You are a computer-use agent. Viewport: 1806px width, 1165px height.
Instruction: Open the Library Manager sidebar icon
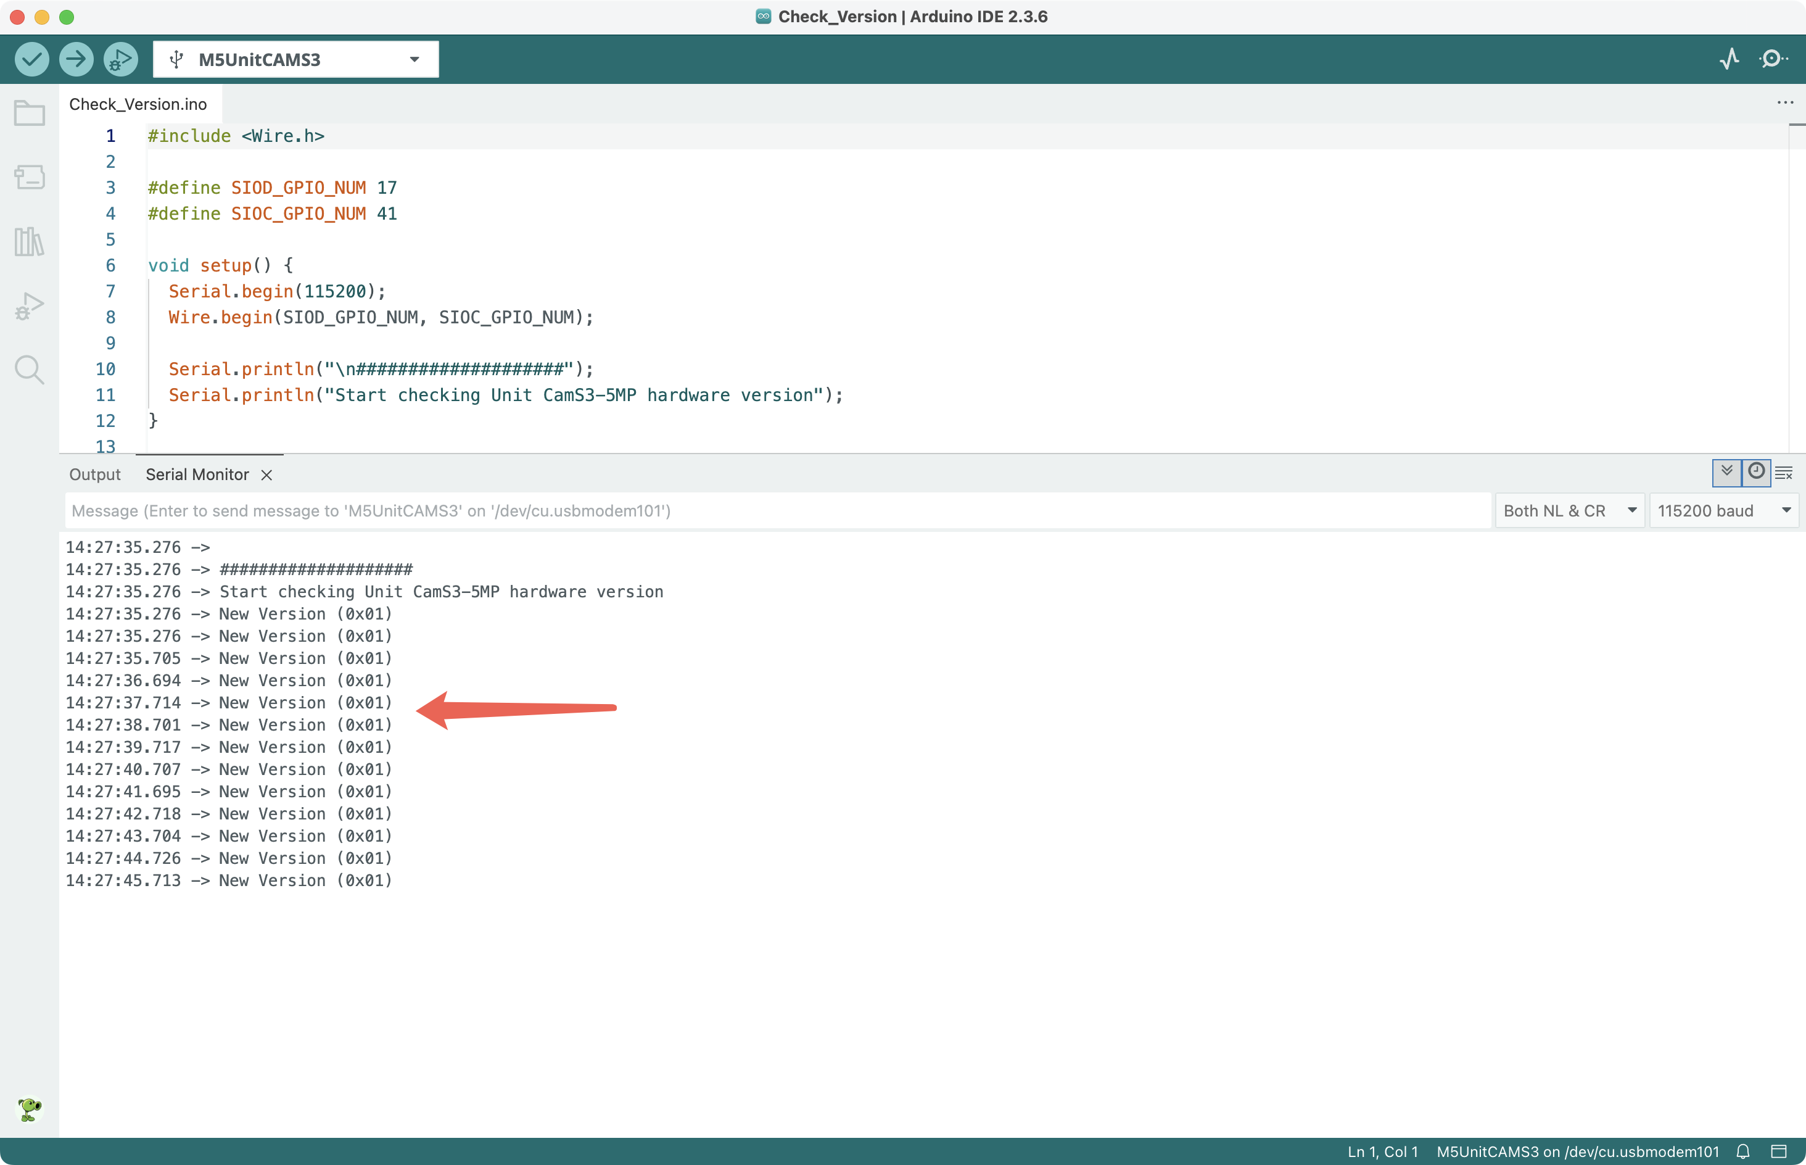pos(30,241)
